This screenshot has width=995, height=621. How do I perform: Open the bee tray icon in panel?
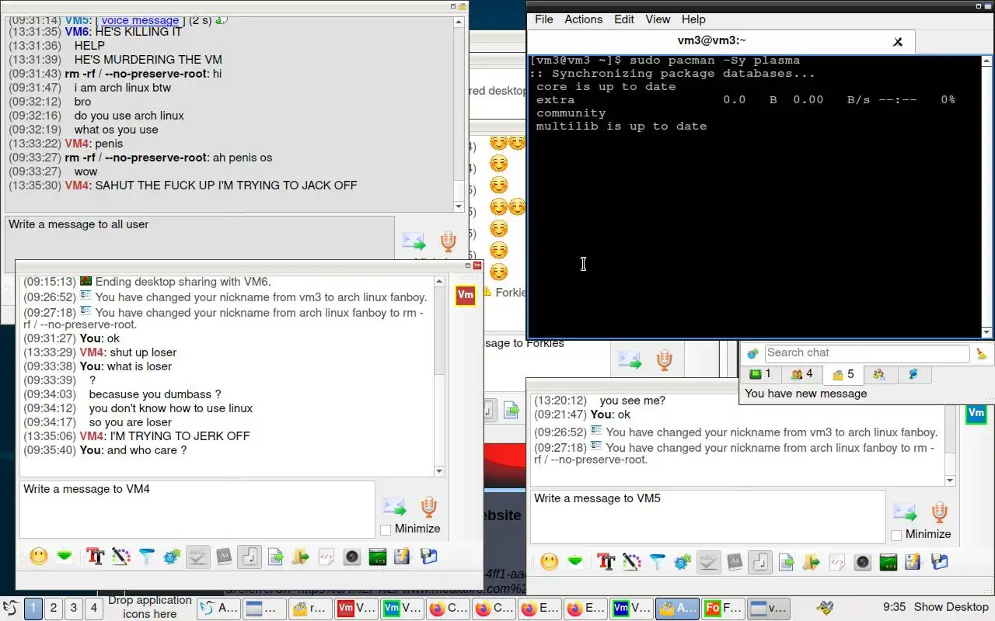(x=825, y=608)
